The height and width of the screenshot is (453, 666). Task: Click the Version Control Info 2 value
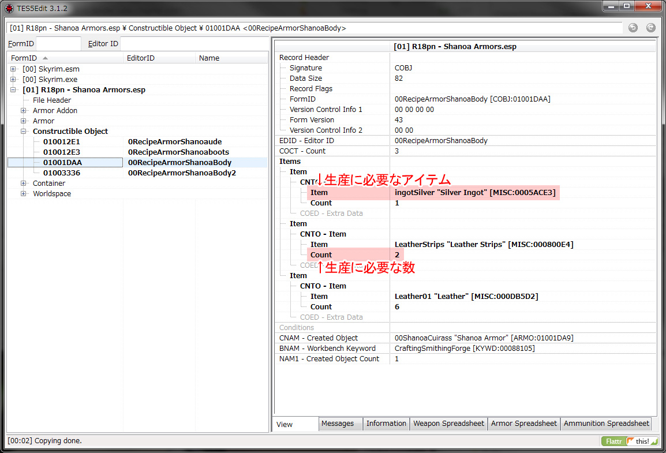tap(403, 130)
